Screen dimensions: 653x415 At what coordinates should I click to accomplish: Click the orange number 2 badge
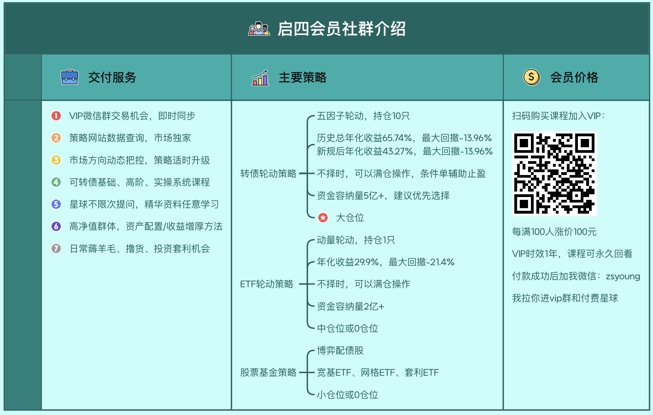click(x=56, y=138)
